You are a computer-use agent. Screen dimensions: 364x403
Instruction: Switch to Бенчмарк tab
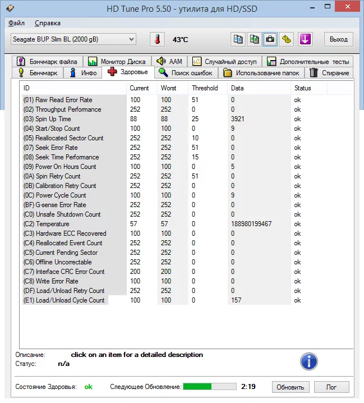[x=38, y=73]
